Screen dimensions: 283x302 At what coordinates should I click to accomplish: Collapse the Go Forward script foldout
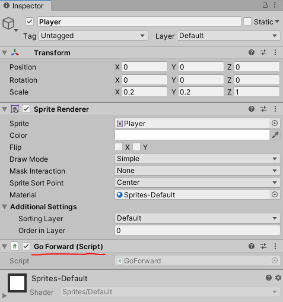5,247
